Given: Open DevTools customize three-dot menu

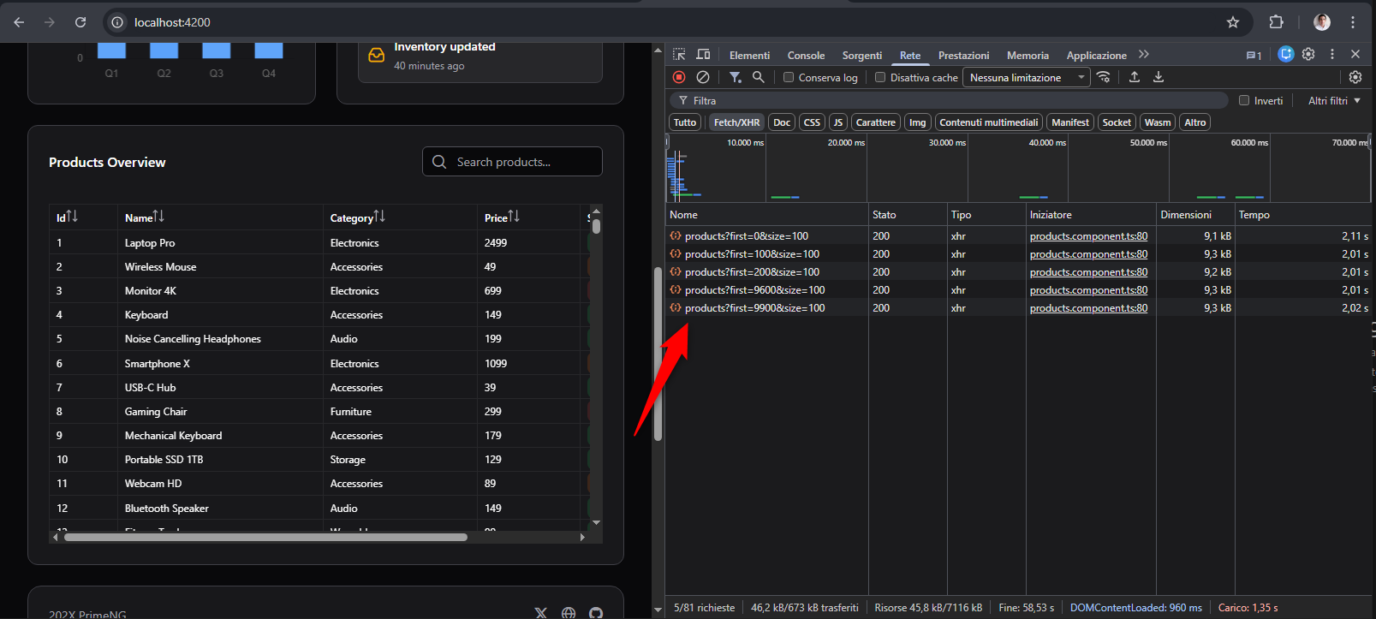Looking at the screenshot, I should [1332, 54].
